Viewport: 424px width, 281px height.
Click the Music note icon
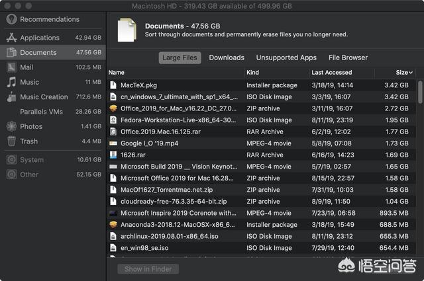(12, 82)
